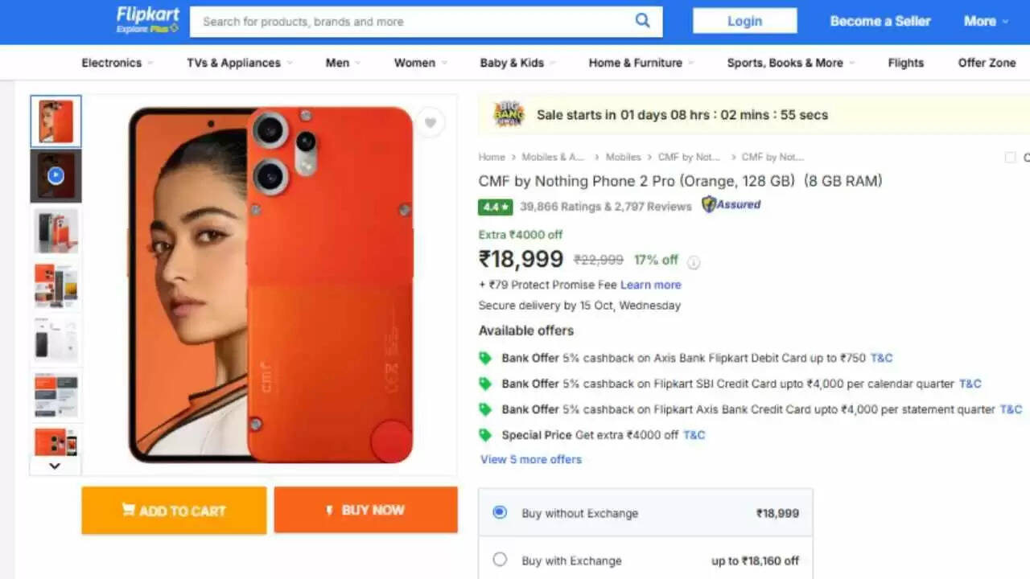The width and height of the screenshot is (1030, 579).
Task: Click the price info icon
Action: point(694,261)
